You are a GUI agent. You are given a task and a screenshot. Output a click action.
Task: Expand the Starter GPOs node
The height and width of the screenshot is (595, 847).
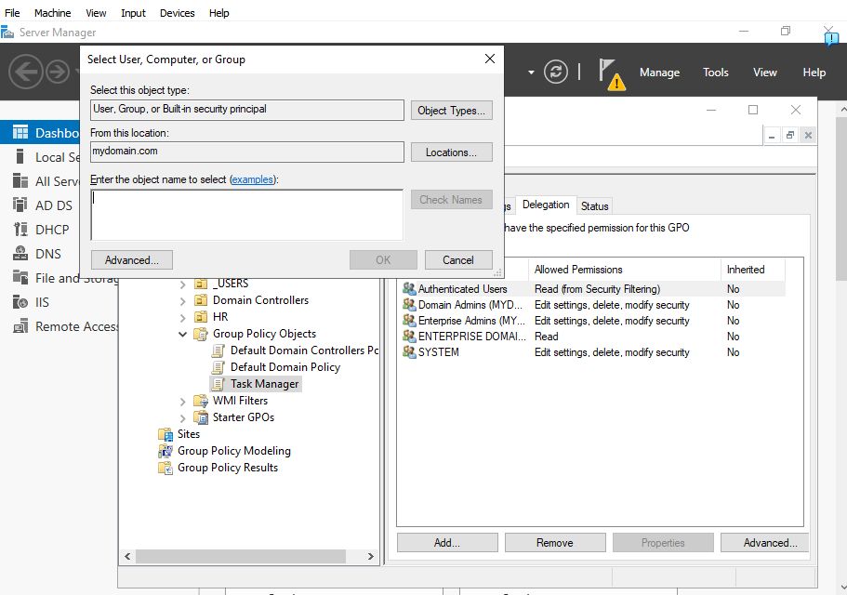pyautogui.click(x=182, y=418)
